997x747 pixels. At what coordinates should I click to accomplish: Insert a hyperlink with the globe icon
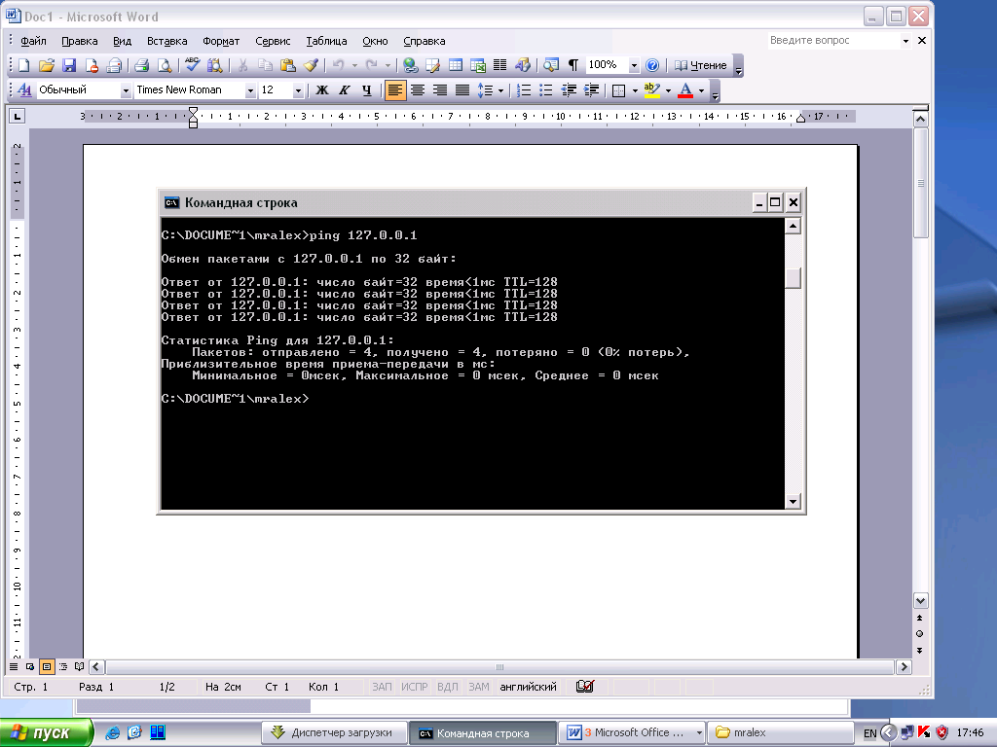(x=410, y=65)
